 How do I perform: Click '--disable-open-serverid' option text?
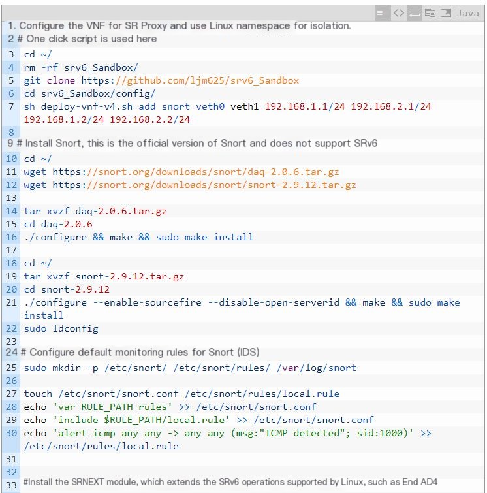(x=274, y=302)
